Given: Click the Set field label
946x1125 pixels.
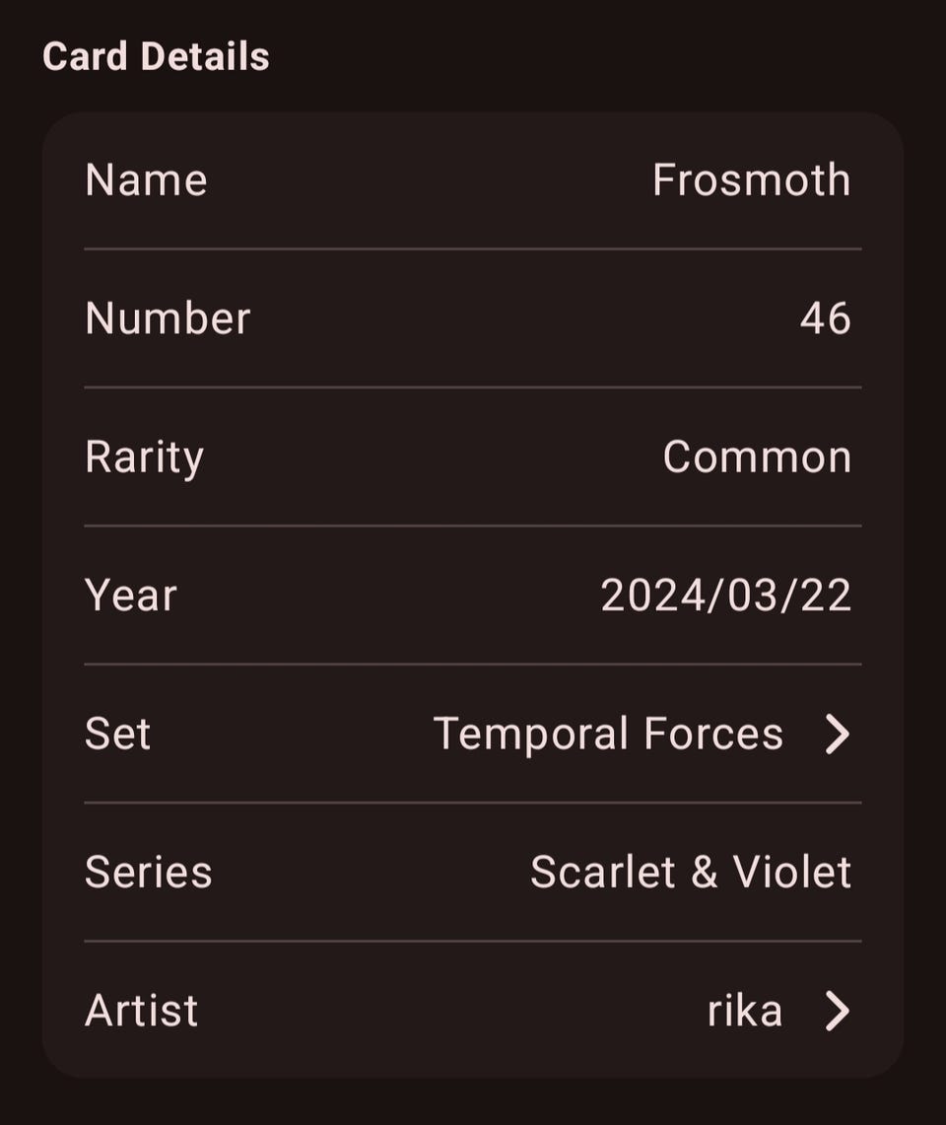Looking at the screenshot, I should coord(117,735).
